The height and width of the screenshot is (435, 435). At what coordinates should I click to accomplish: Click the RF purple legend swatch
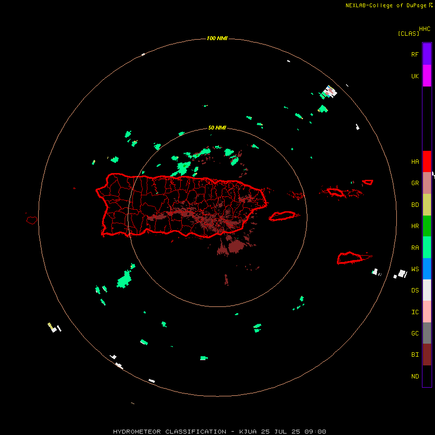[x=427, y=54]
